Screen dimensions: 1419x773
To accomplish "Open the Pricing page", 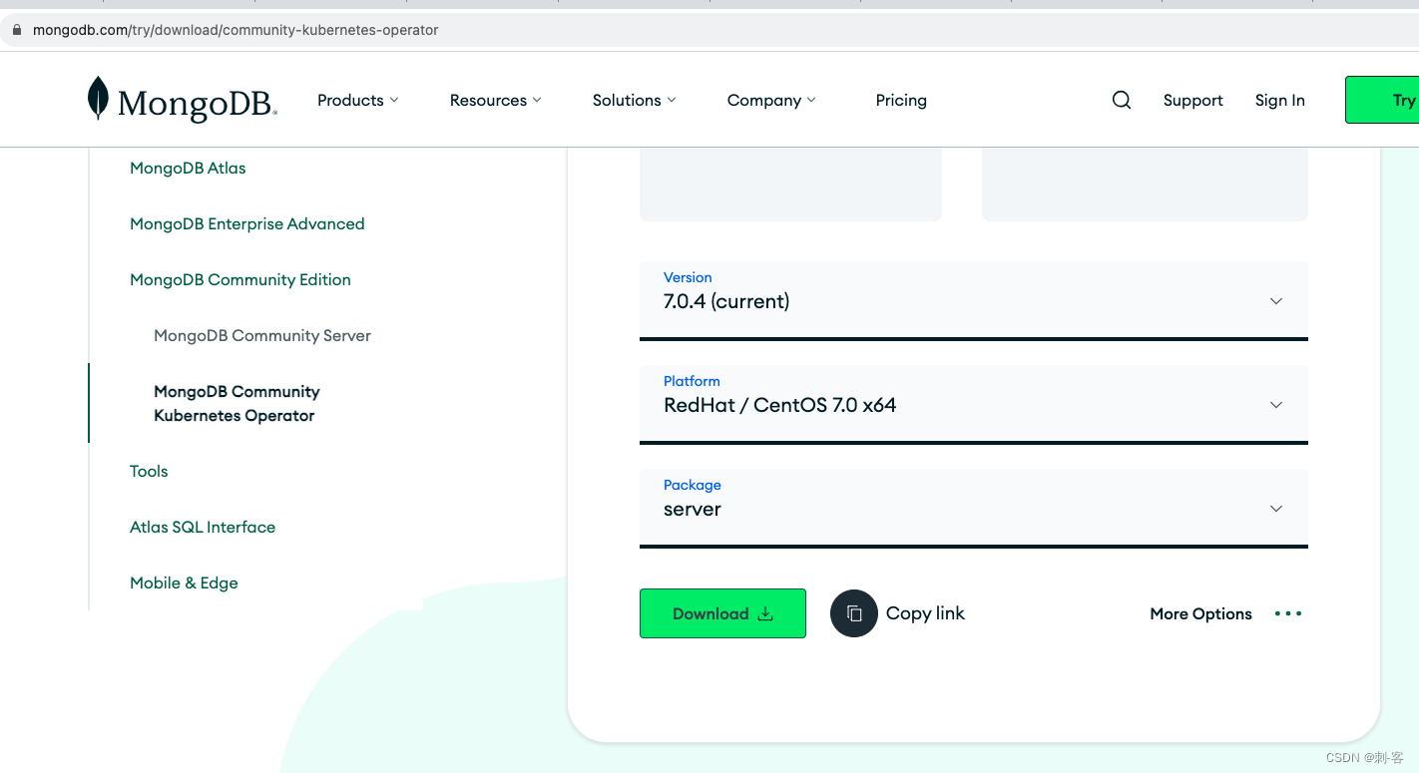I will pos(901,100).
